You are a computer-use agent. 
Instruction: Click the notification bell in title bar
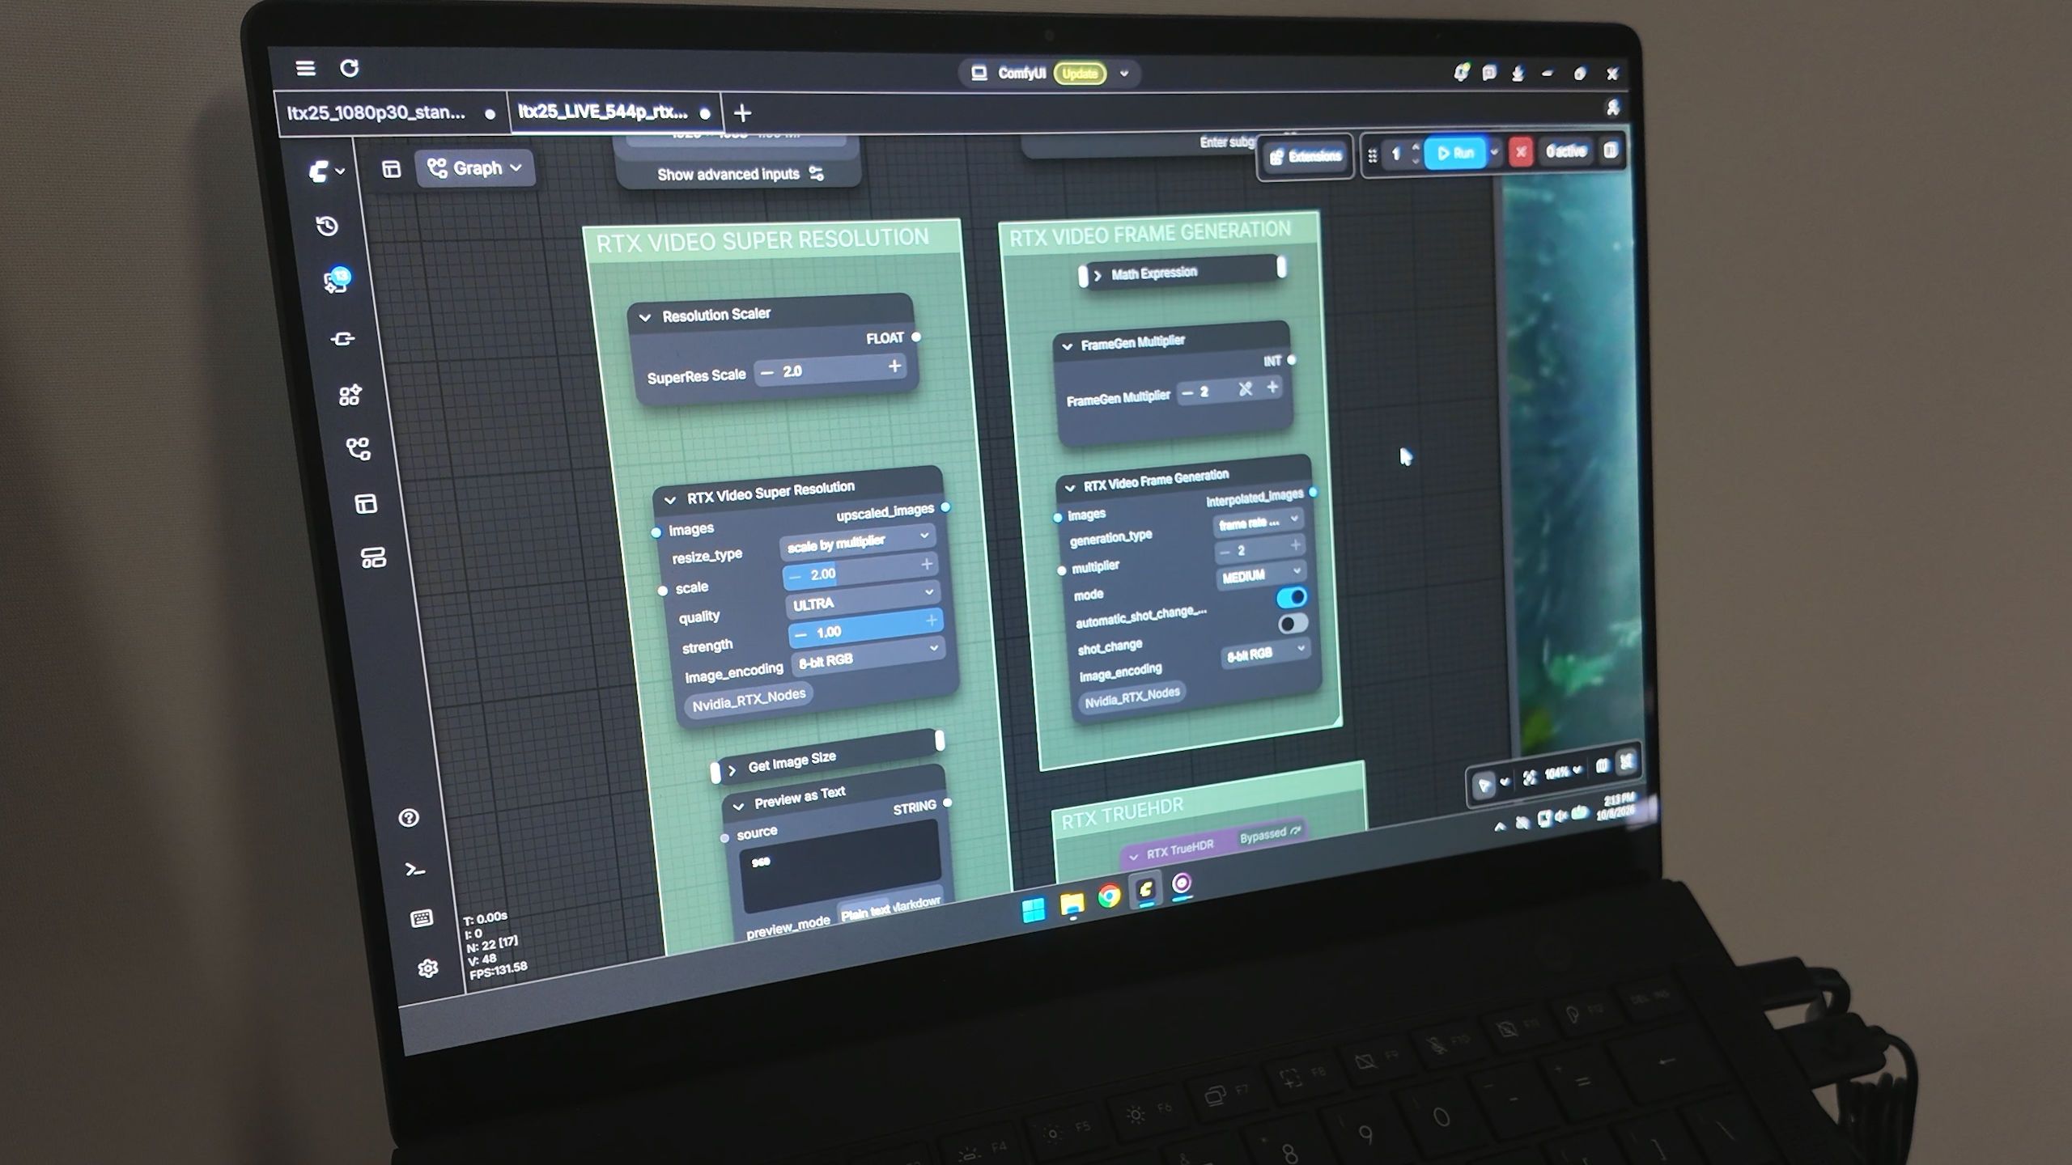[x=1461, y=73]
